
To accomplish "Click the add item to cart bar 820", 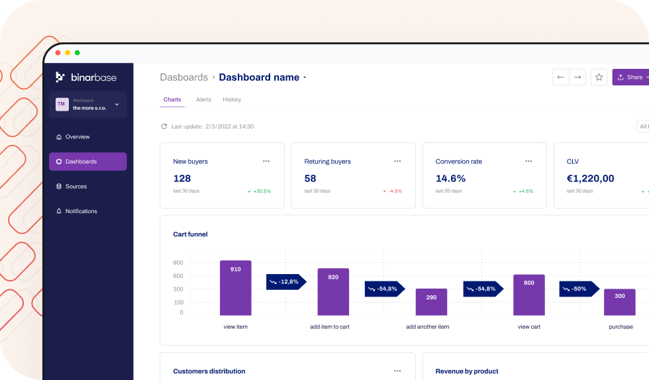I will 333,292.
